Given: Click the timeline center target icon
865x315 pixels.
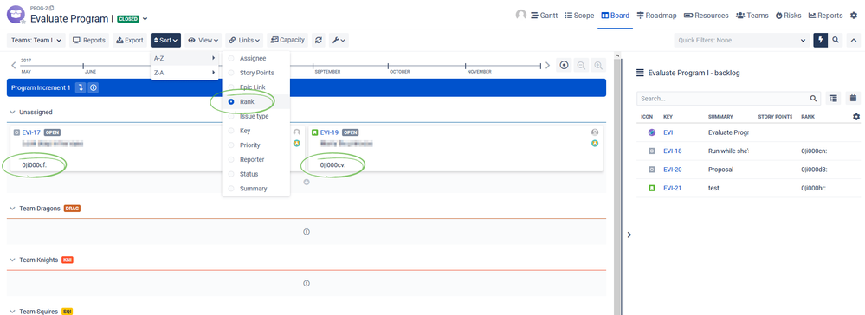Looking at the screenshot, I should pyautogui.click(x=563, y=65).
